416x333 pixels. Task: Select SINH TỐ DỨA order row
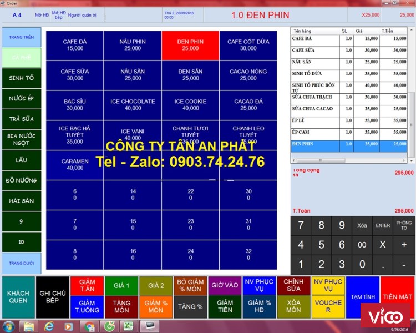349,75
